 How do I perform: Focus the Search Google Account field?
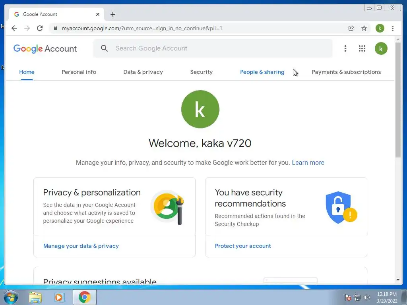click(x=213, y=48)
